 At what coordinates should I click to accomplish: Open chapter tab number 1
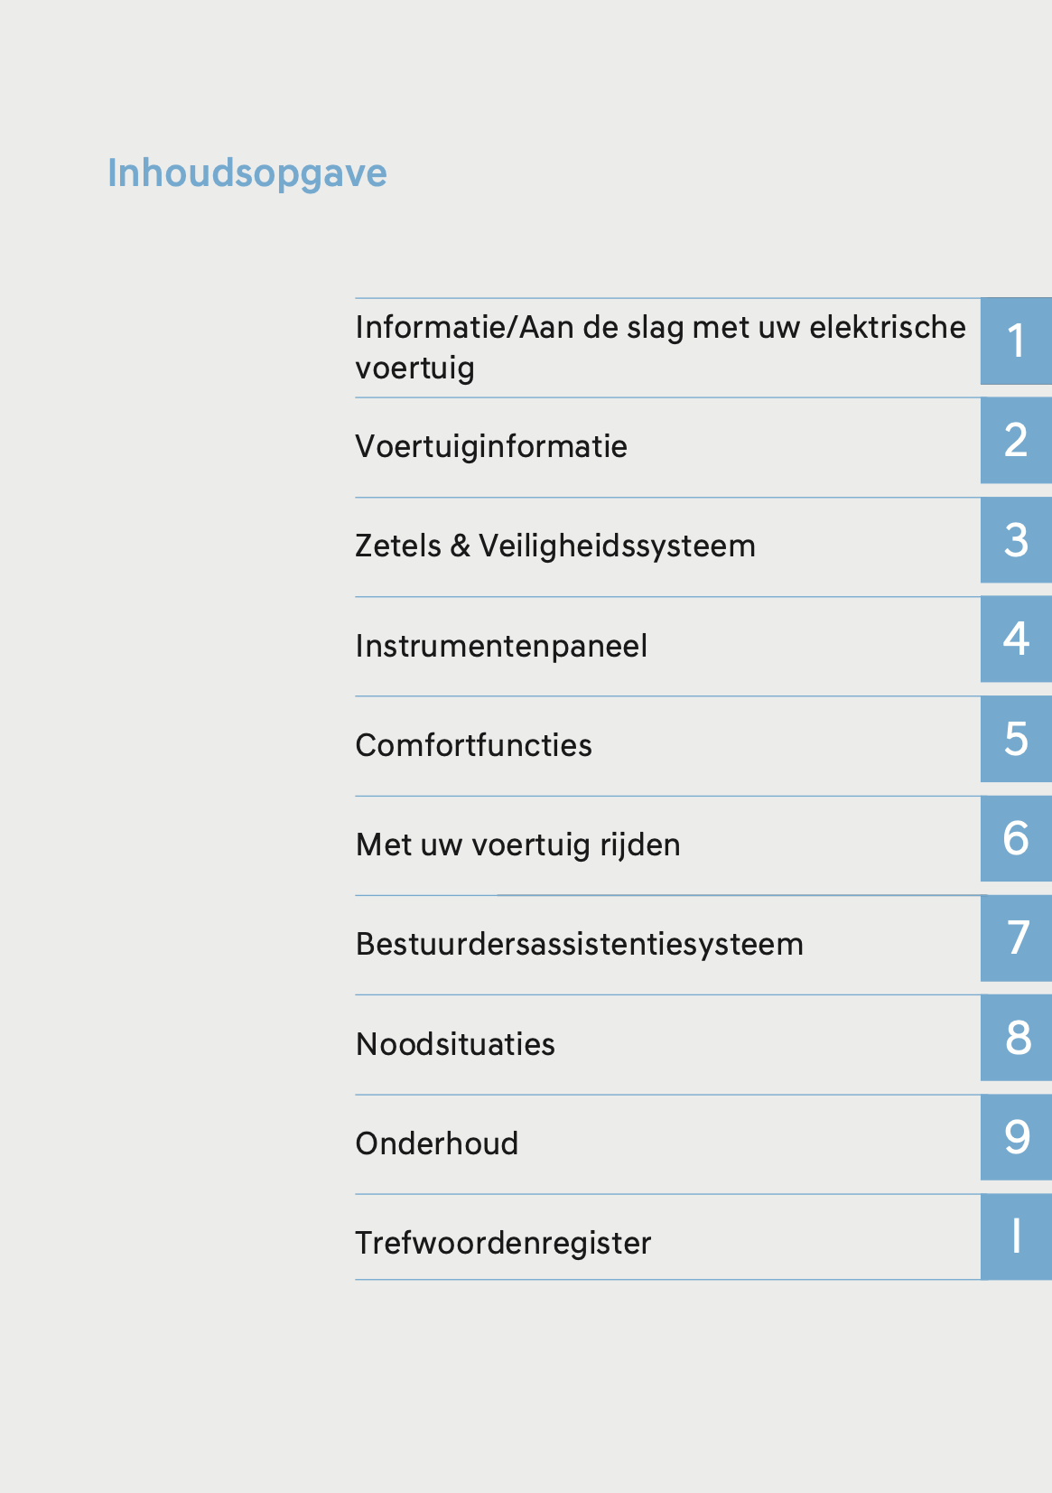(x=1016, y=341)
